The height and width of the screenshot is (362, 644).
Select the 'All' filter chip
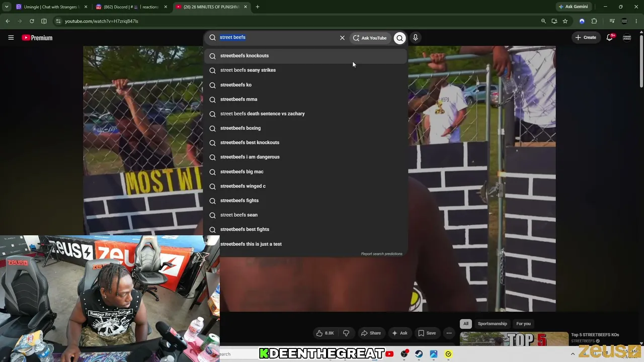point(466,324)
